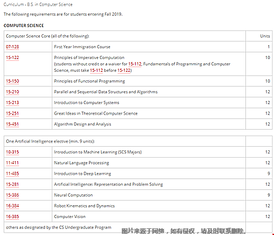Click units value 9 in 11-485 row
274x235 pixels.
(269, 174)
